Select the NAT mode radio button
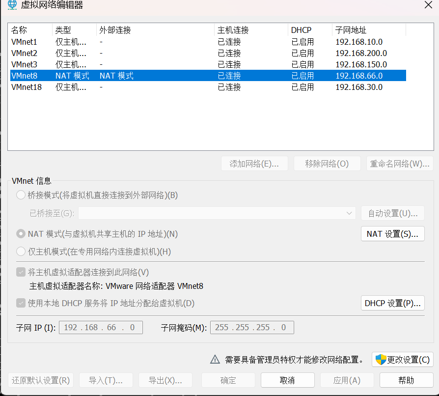Image resolution: width=439 pixels, height=396 pixels. [x=21, y=234]
